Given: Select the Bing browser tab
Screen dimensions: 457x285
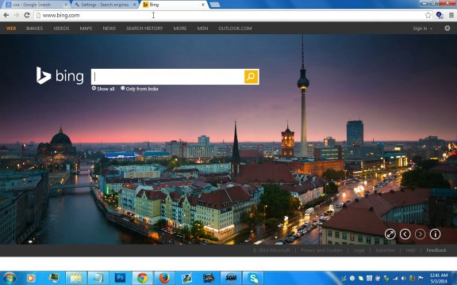Looking at the screenshot, I should point(174,5).
